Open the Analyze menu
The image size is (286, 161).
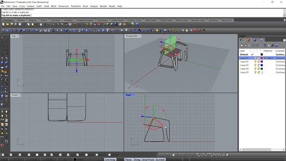(x=94, y=6)
